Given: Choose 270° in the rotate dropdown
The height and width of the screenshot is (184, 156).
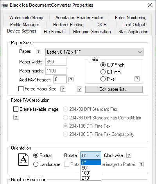Looking at the screenshot, I should coord(91,178).
